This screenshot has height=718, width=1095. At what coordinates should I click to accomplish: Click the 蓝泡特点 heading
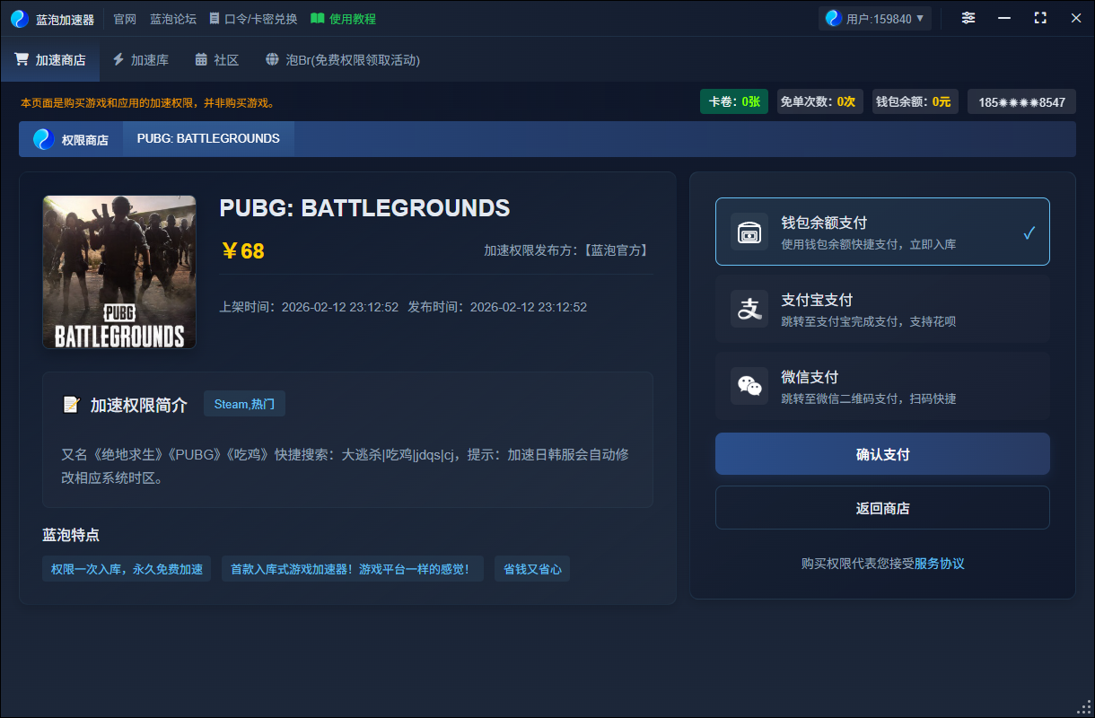tap(71, 535)
